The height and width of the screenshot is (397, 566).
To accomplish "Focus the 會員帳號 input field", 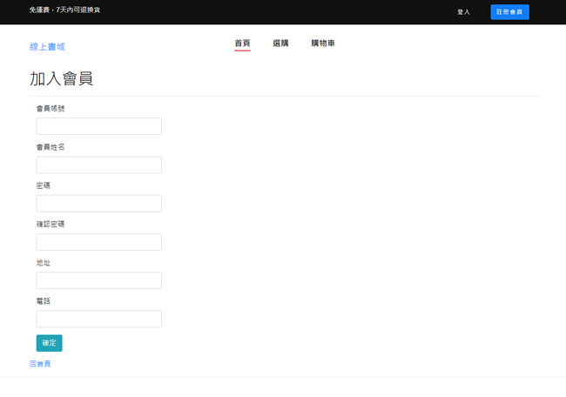I will pyautogui.click(x=99, y=126).
